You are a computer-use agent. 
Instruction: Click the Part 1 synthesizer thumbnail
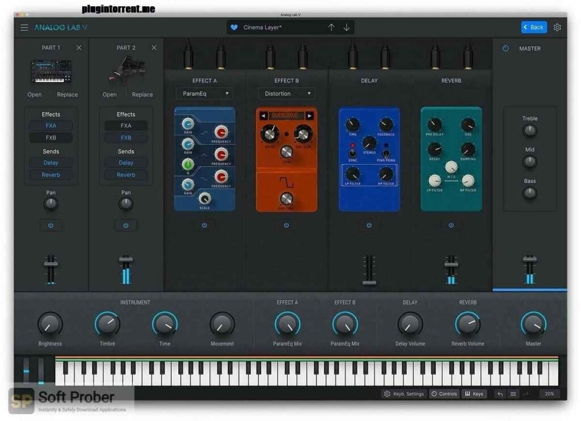click(x=50, y=71)
